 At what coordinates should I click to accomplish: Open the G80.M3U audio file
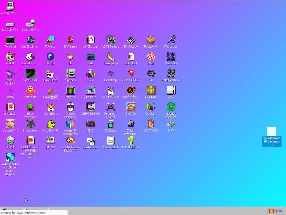coord(131,57)
